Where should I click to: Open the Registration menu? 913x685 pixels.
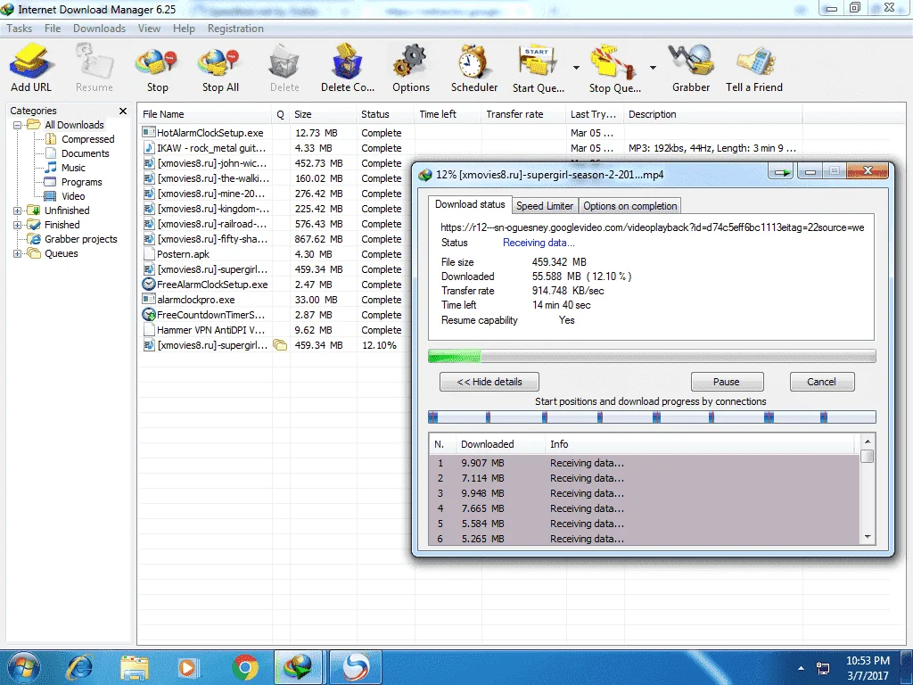[235, 29]
